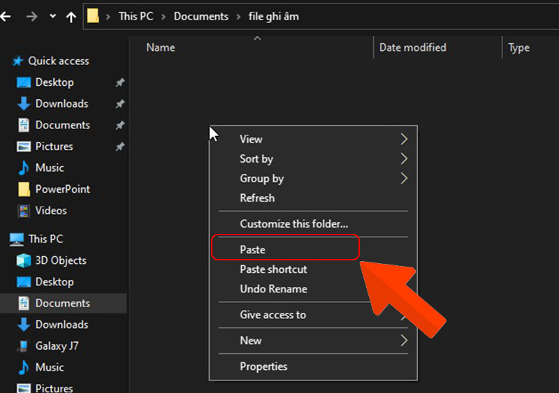Click the Forward navigation arrow
The width and height of the screenshot is (559, 393).
pos(31,16)
